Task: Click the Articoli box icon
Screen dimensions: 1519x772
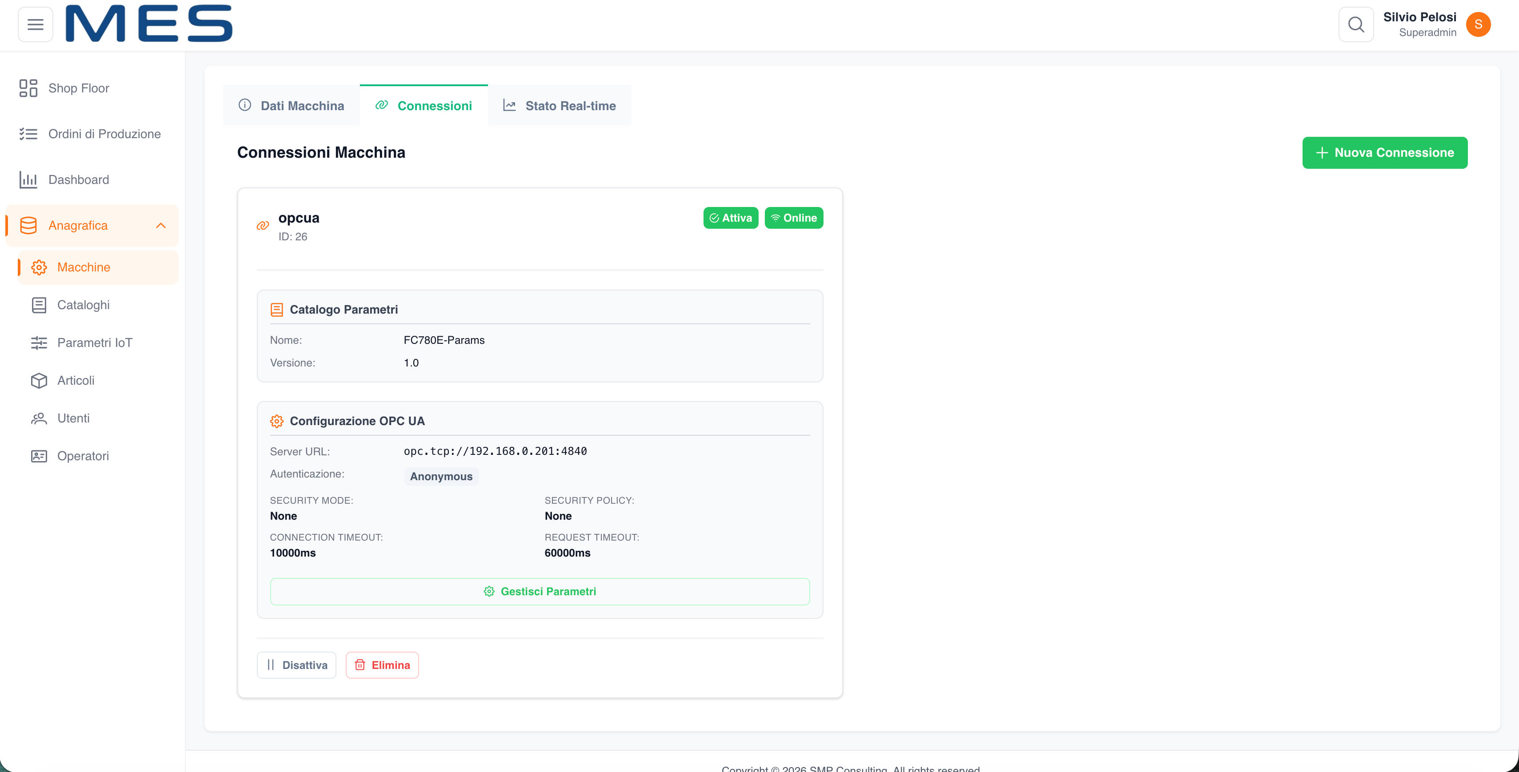Action: pos(39,381)
